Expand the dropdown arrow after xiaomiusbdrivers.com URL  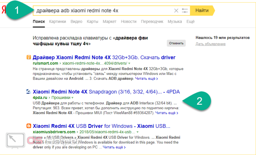coord(138,132)
